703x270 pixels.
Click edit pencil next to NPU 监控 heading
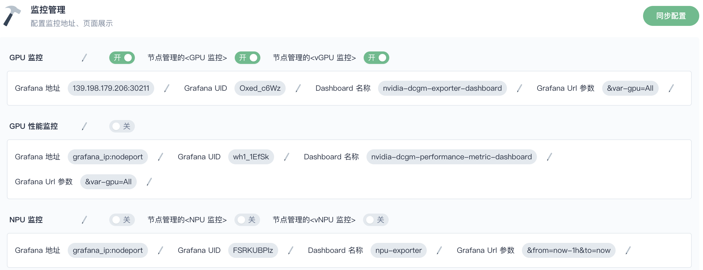[84, 220]
